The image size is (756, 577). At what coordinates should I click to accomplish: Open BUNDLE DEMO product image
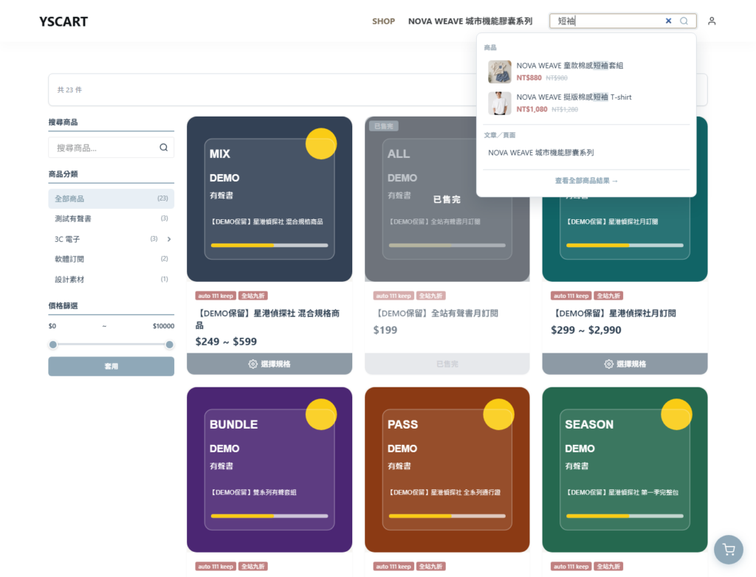tap(269, 469)
